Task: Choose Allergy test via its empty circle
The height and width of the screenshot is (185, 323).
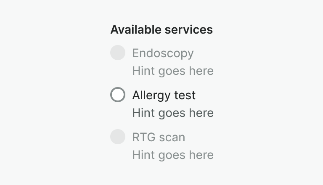Action: [118, 95]
